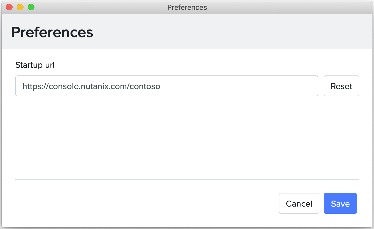Focus the Startup url text field
The width and height of the screenshot is (374, 229).
tap(166, 86)
